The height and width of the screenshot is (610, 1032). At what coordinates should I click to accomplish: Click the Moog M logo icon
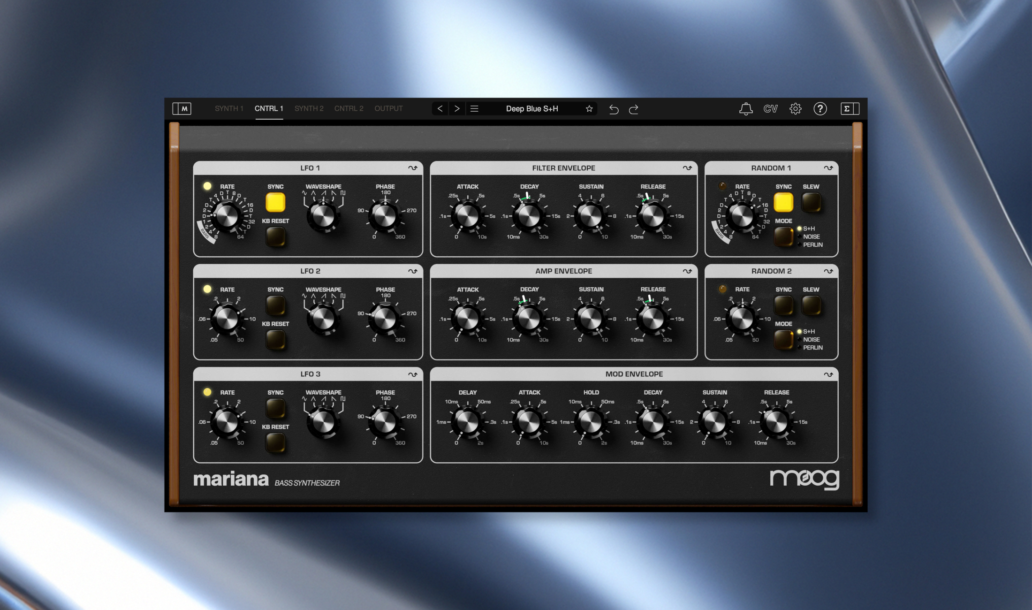click(183, 108)
